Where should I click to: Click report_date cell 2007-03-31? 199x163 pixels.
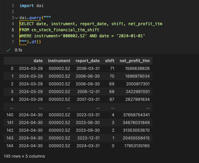click(x=88, y=99)
